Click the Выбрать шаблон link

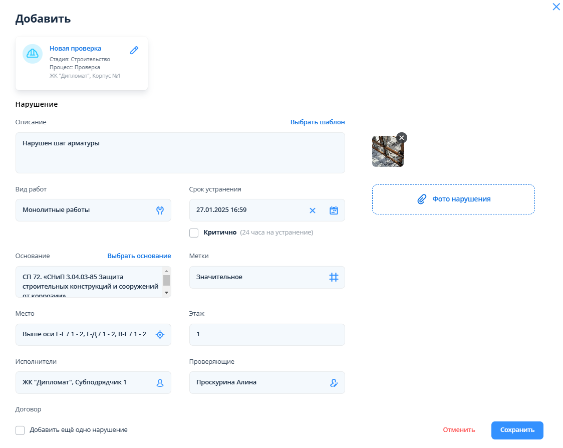tap(318, 122)
